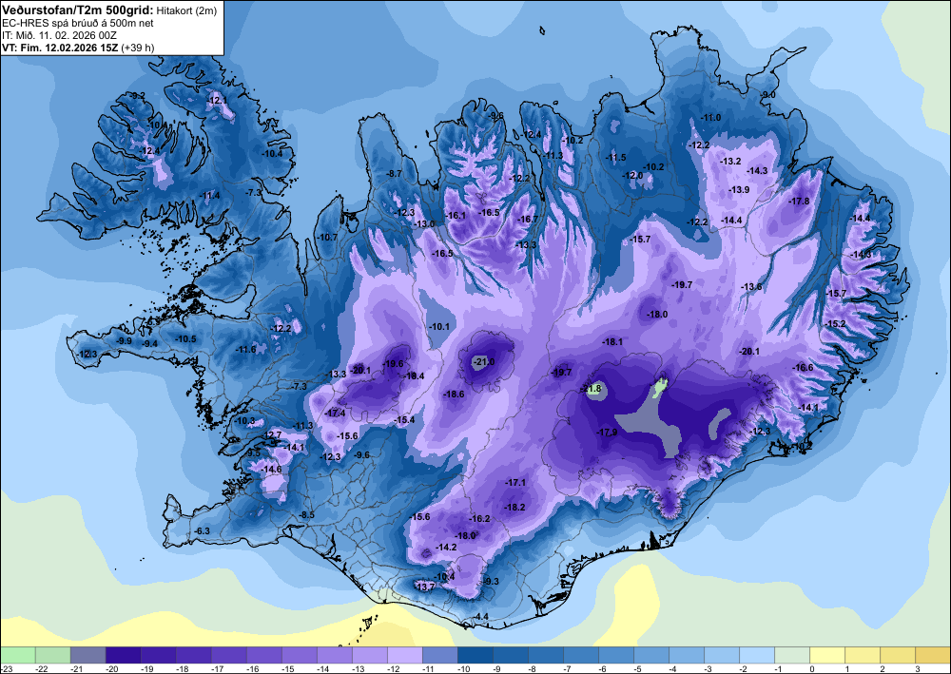The height and width of the screenshot is (674, 951).
Task: Click the -15.4 temperature value
Action: tap(404, 419)
